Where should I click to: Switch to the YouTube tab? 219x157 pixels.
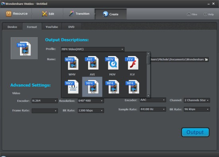coord(52,27)
